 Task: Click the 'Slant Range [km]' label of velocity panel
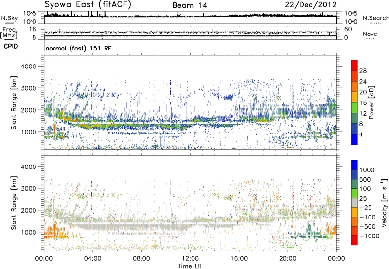pyautogui.click(x=14, y=202)
